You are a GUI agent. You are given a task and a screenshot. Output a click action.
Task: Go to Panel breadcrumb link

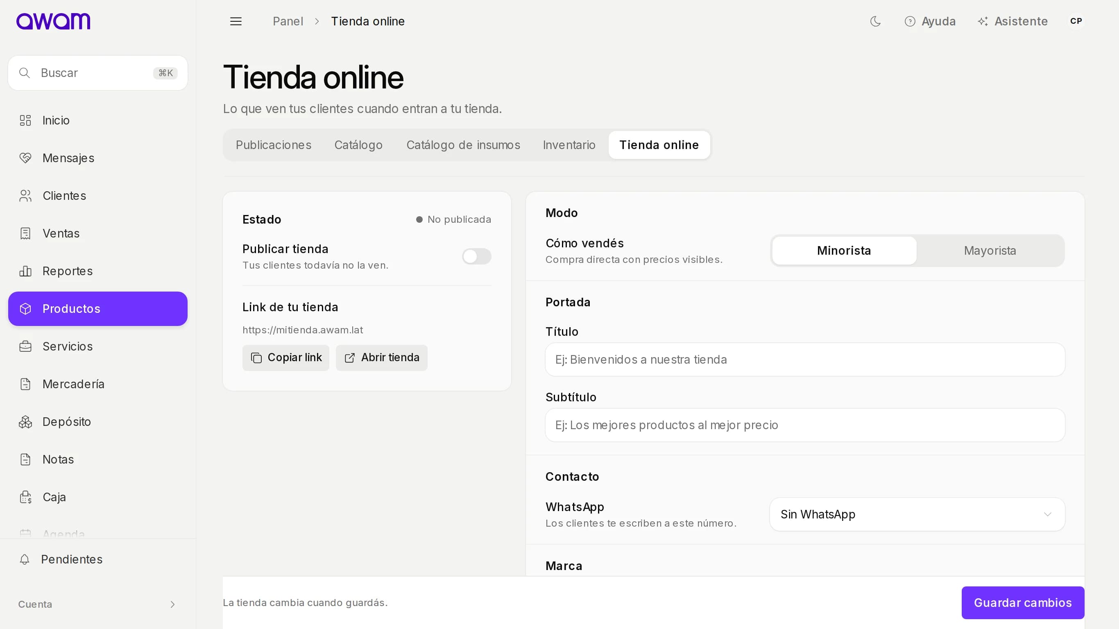(x=288, y=21)
